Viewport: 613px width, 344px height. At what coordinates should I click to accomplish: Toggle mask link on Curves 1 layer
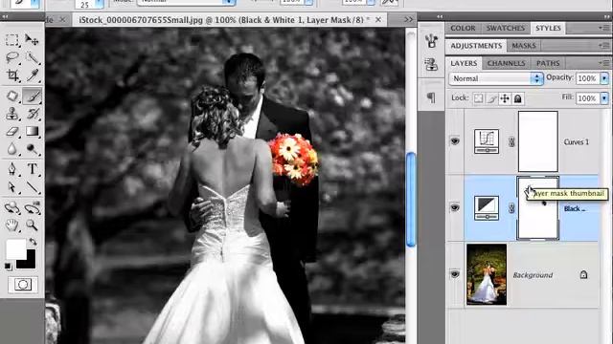coord(511,142)
